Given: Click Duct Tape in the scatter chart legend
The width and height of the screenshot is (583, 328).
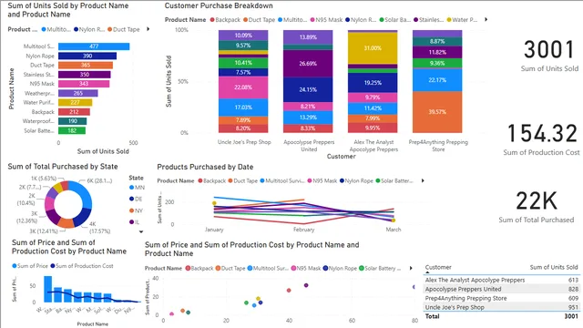Looking at the screenshot, I should click(230, 268).
